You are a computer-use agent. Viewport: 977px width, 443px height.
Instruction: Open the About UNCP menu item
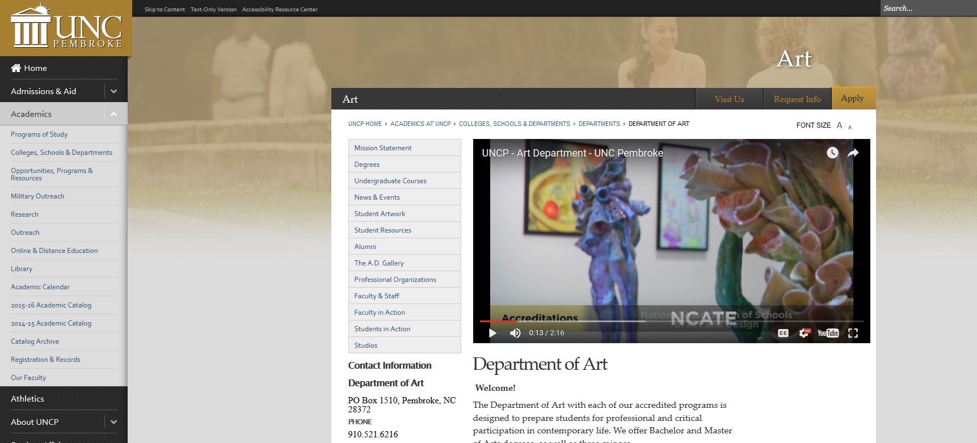point(35,422)
